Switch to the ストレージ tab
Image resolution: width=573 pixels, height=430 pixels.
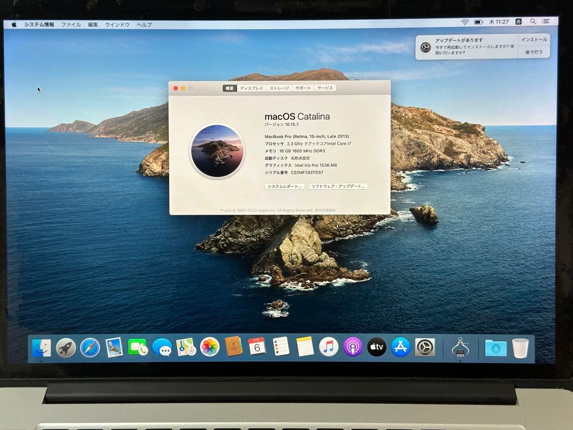[280, 89]
